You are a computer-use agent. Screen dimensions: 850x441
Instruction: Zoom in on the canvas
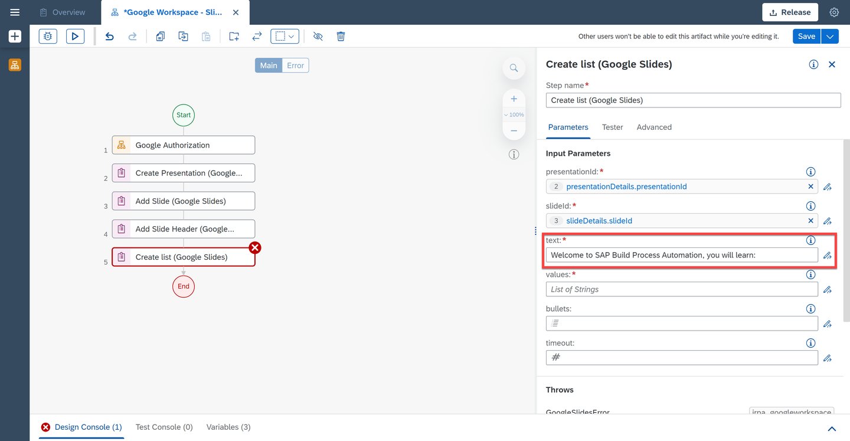pyautogui.click(x=514, y=99)
